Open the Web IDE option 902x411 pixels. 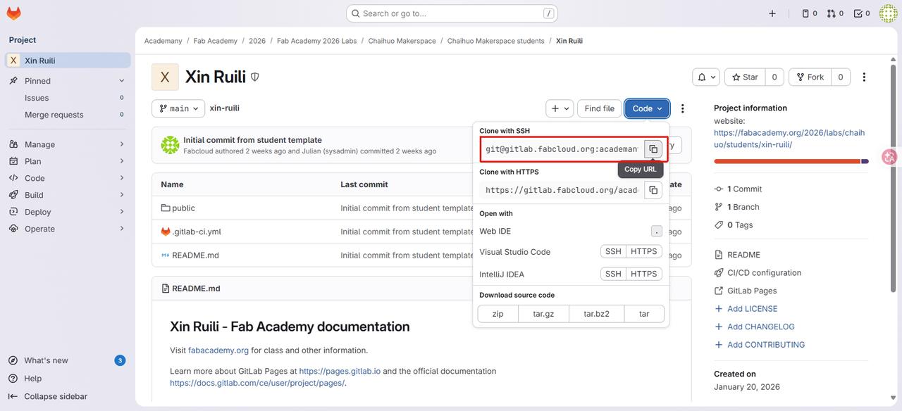[x=495, y=232]
